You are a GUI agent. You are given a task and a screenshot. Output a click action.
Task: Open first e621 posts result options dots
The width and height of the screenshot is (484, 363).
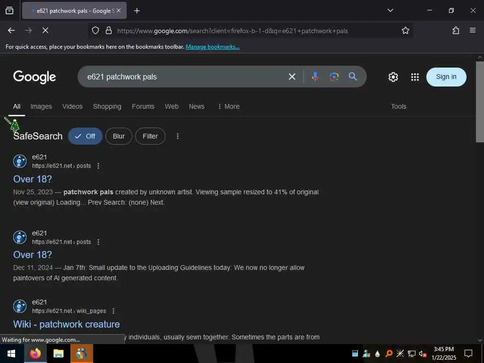point(98,166)
